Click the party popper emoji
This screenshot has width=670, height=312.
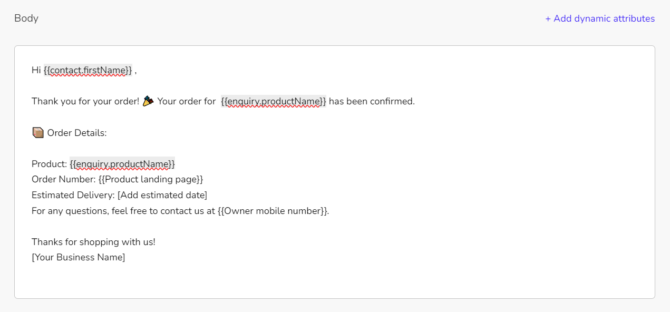(148, 101)
